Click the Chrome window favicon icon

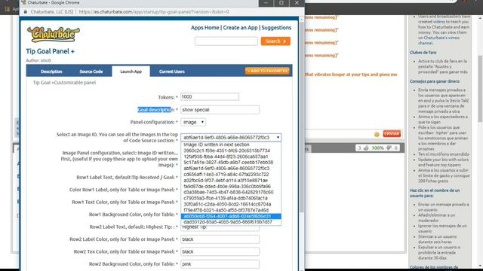point(23,2)
